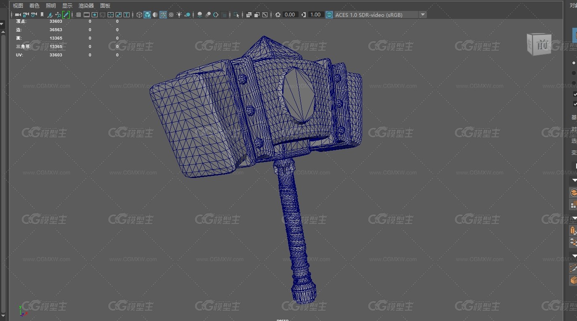Click the use all lights bulb icon

click(x=179, y=15)
